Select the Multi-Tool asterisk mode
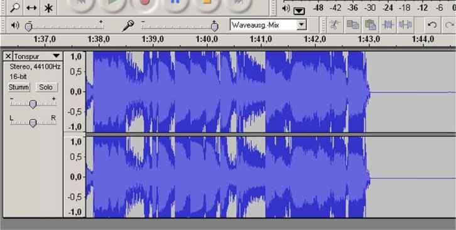456x230 pixels. point(48,8)
